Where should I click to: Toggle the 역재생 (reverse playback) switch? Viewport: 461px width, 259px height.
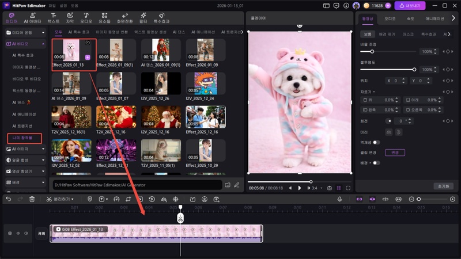(x=376, y=142)
